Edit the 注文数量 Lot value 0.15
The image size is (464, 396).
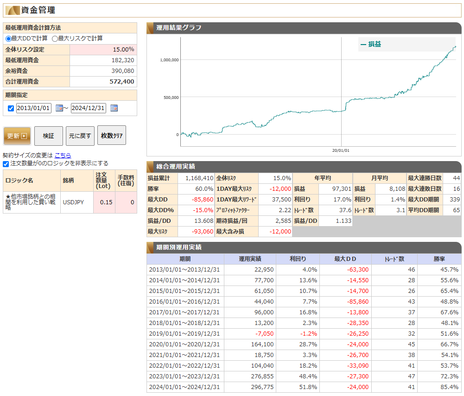click(x=104, y=202)
